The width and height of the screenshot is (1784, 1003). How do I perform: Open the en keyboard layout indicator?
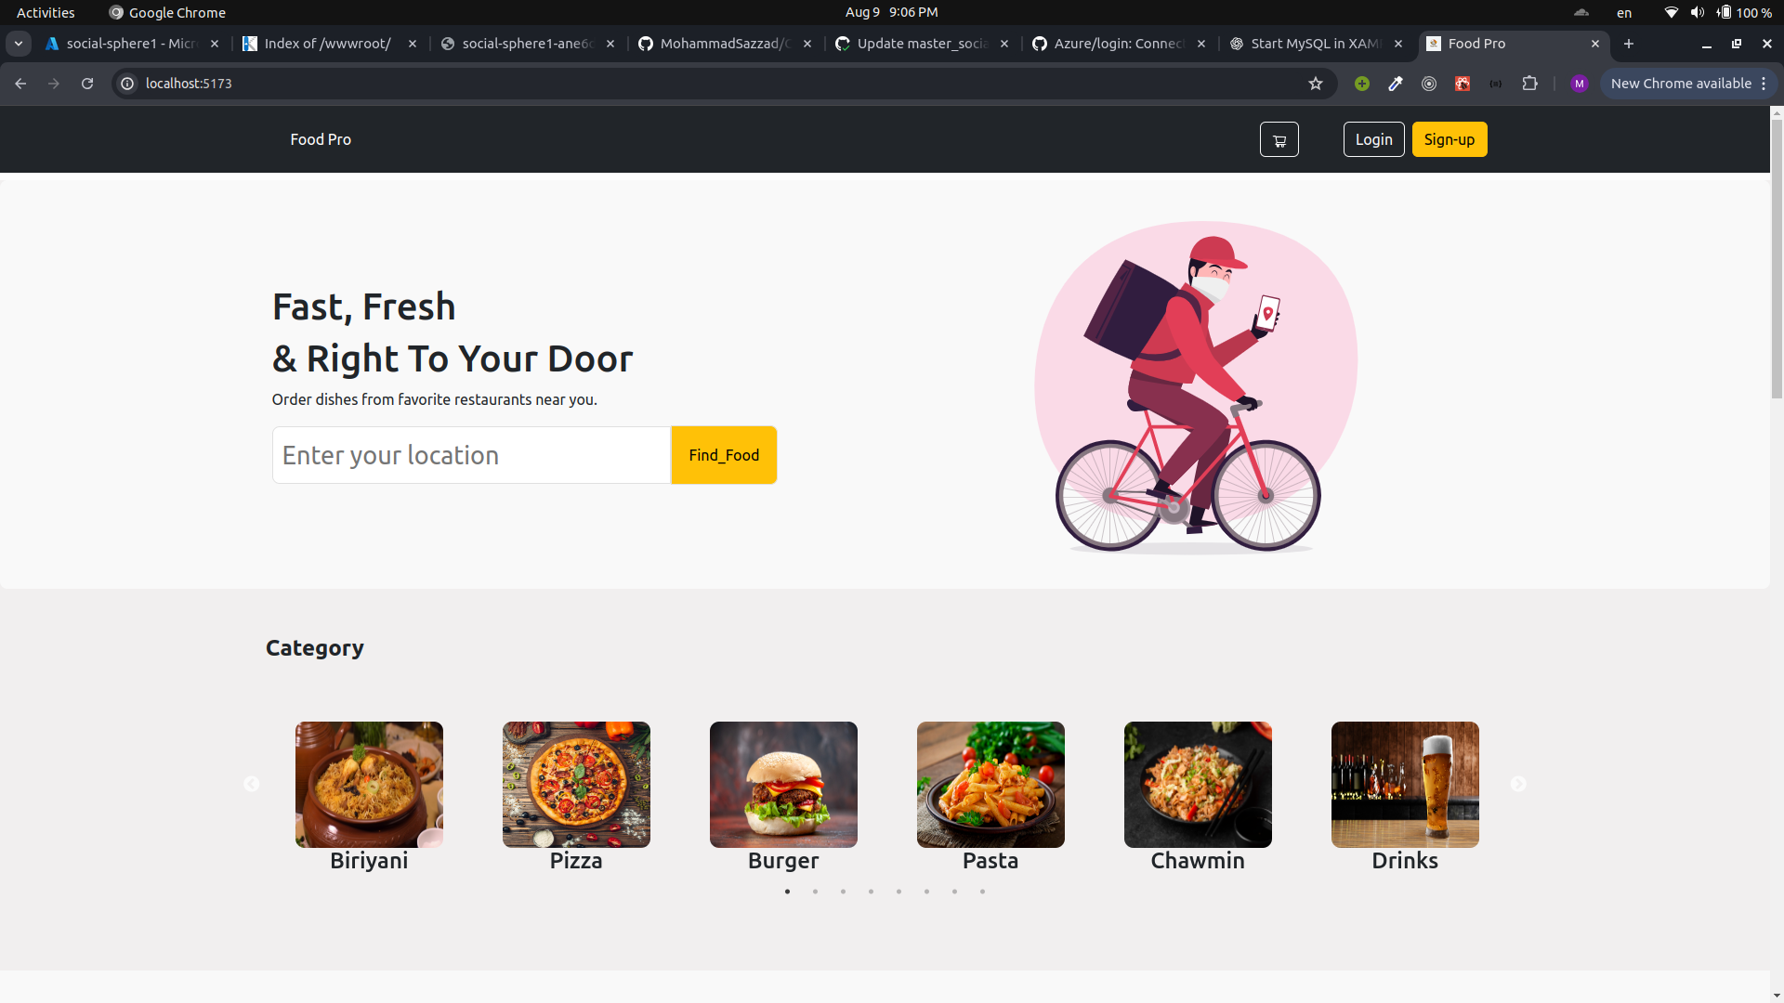tap(1624, 12)
